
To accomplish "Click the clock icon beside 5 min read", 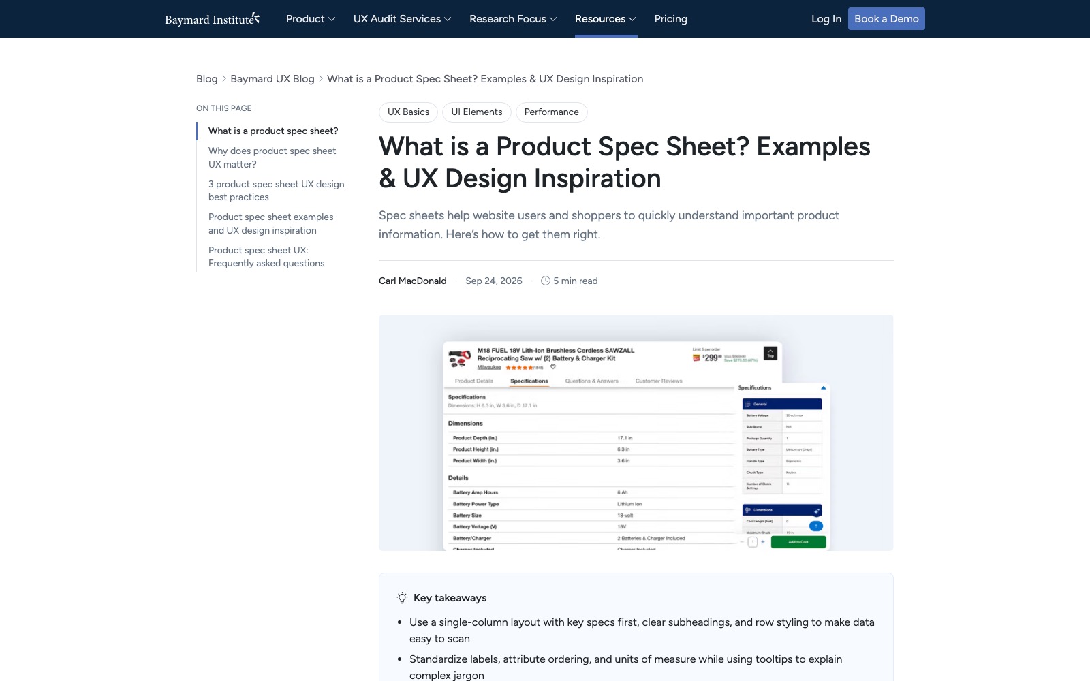I will 546,281.
